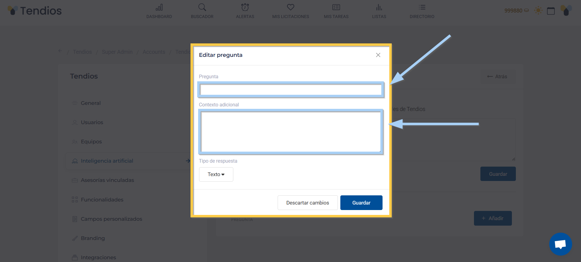The image size is (581, 262).
Task: Open the Mis Tareas checklist icon
Action: (336, 7)
